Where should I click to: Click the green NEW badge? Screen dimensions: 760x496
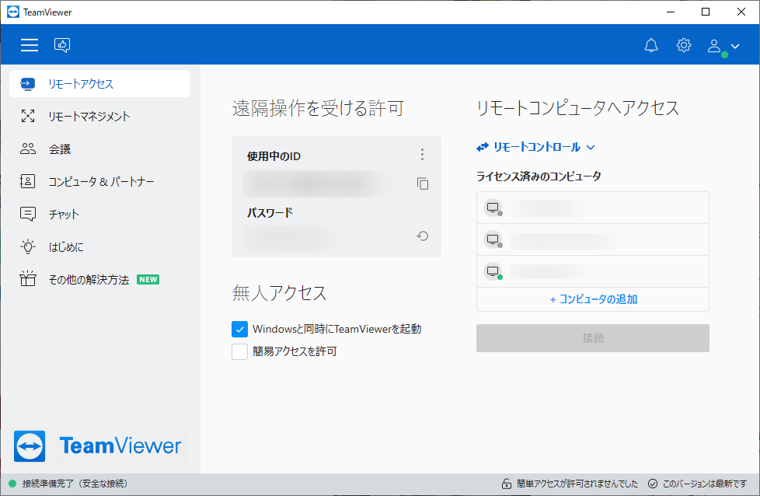(148, 279)
